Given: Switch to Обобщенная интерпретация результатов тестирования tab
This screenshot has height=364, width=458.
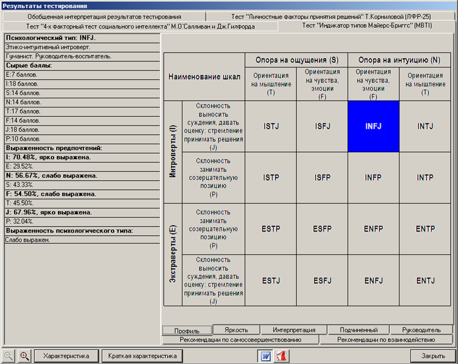Looking at the screenshot, I should [104, 16].
